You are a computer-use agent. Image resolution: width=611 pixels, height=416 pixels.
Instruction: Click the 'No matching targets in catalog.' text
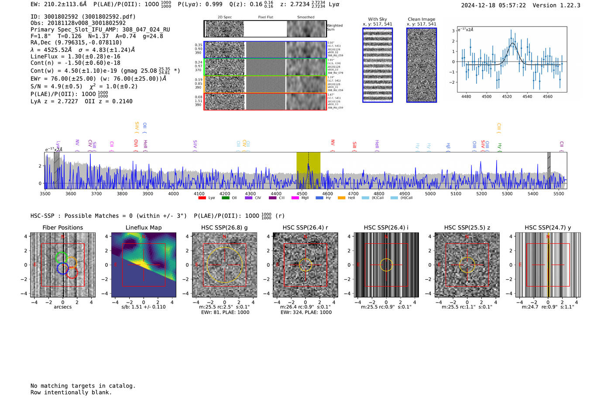point(83,386)
